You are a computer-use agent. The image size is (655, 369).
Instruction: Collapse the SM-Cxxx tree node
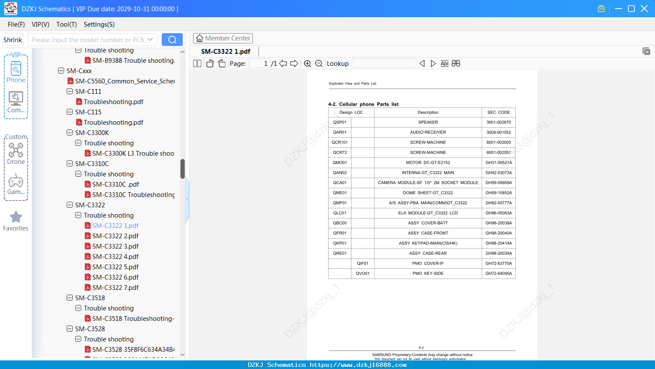pos(61,71)
